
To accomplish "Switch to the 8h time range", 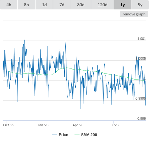I will pyautogui.click(x=26, y=5).
